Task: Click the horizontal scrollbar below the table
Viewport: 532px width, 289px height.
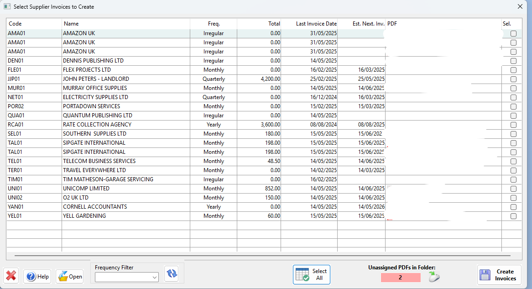Action: tap(265, 256)
